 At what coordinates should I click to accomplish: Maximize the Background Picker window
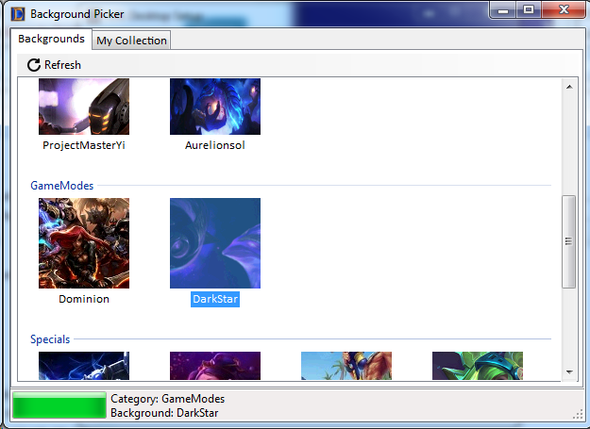529,10
